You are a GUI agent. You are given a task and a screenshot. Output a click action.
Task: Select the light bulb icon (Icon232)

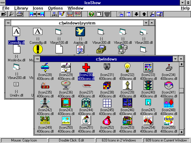pos(127,68)
